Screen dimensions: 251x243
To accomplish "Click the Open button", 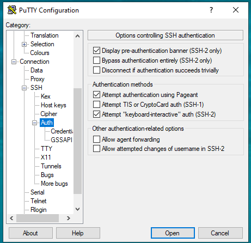I will point(173,233).
